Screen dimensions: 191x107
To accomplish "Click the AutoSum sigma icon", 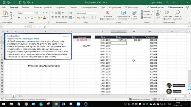I will pos(158,11).
